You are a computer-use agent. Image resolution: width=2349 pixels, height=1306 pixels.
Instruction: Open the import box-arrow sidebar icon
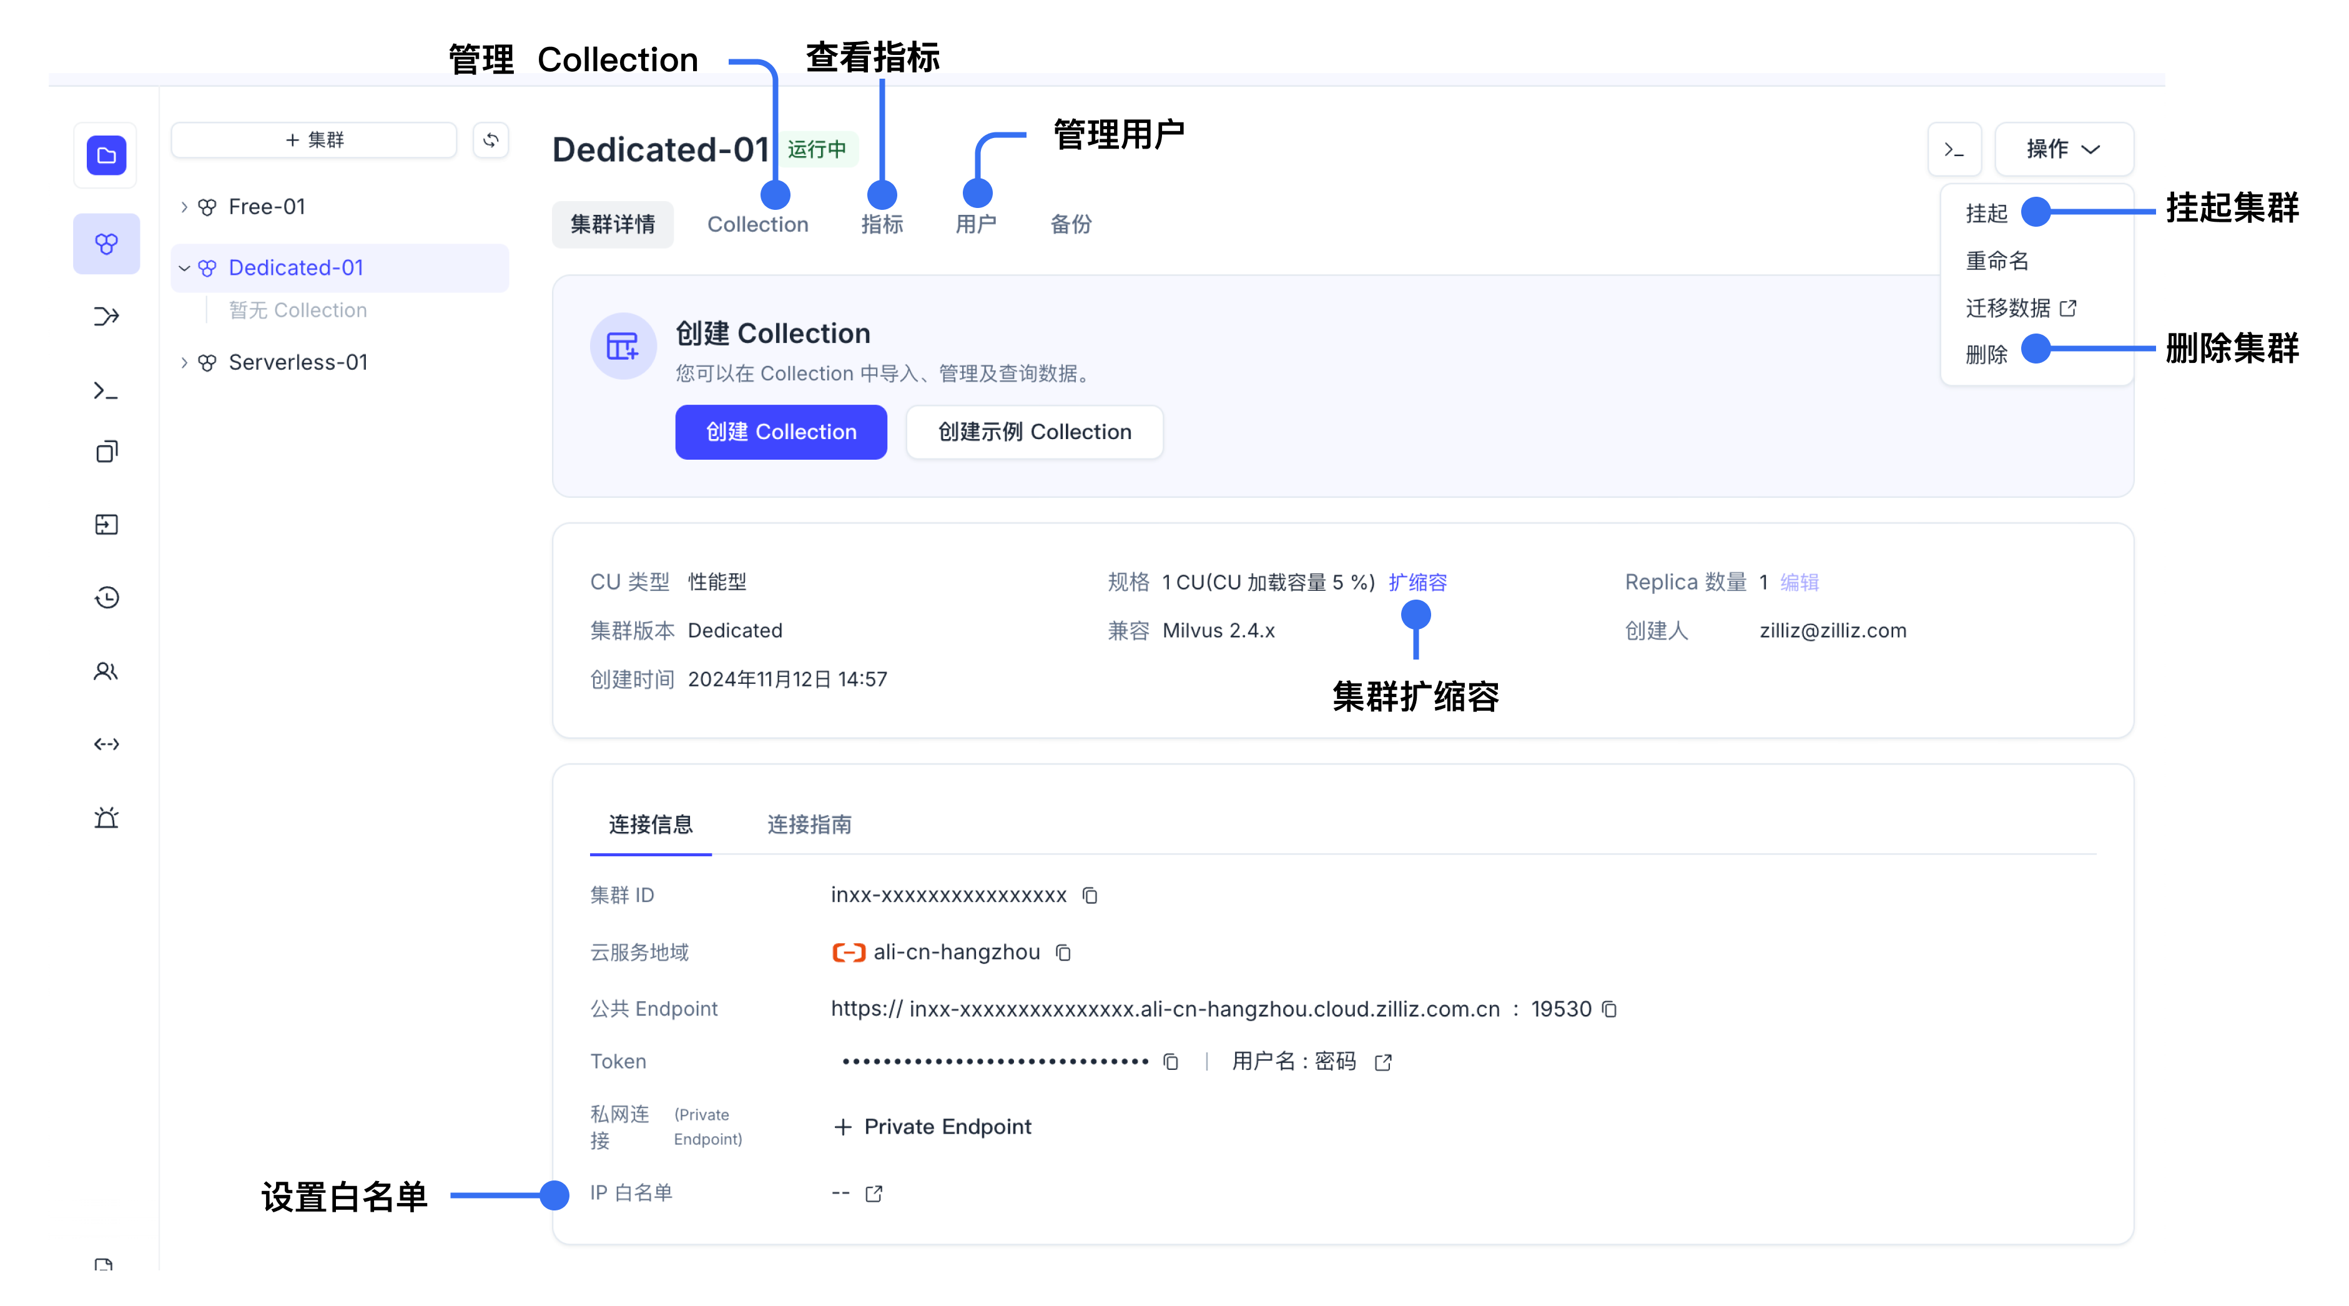point(106,525)
